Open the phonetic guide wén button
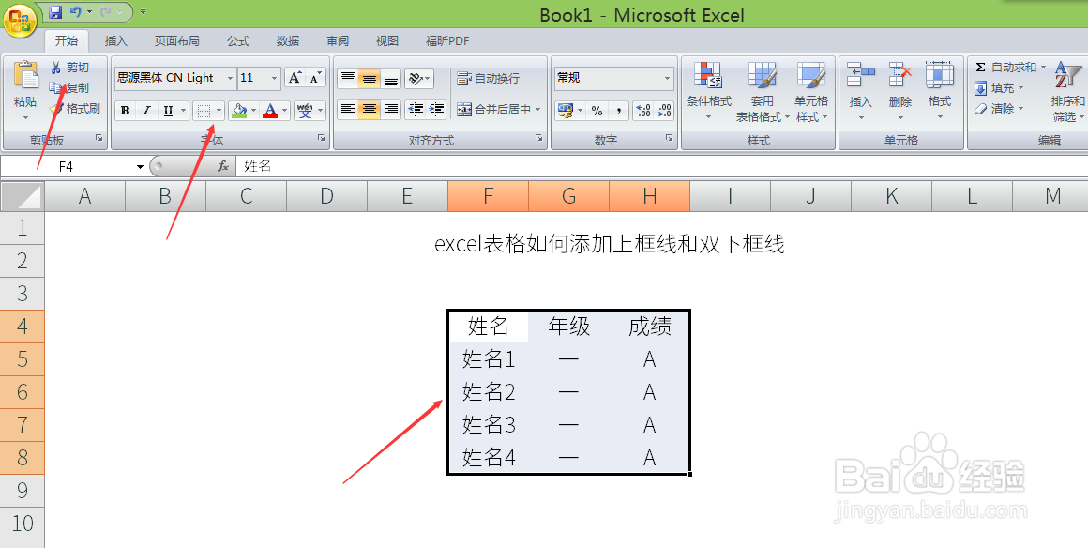This screenshot has height=548, width=1088. tap(306, 111)
